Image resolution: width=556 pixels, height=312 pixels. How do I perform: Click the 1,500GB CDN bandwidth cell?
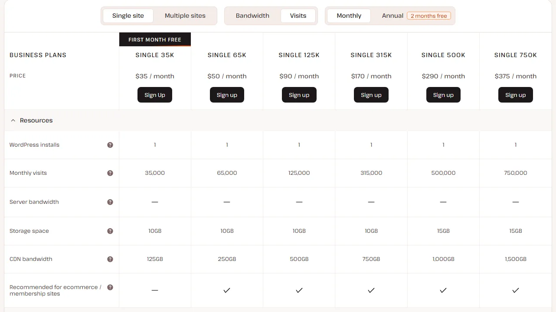pos(516,259)
